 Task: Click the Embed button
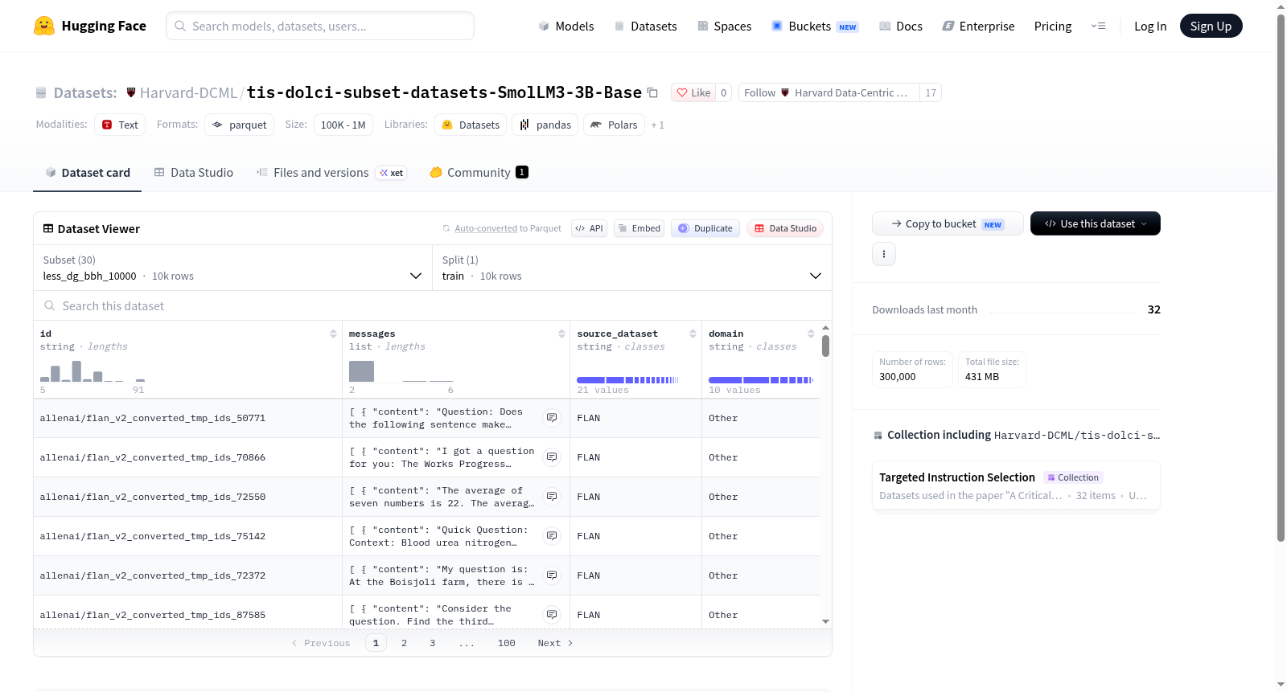click(x=639, y=229)
